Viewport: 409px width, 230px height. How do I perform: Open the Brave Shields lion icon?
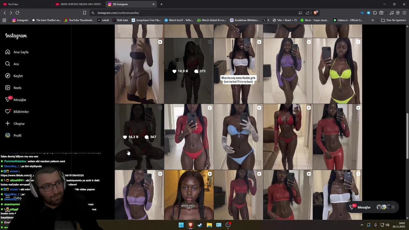point(315,13)
